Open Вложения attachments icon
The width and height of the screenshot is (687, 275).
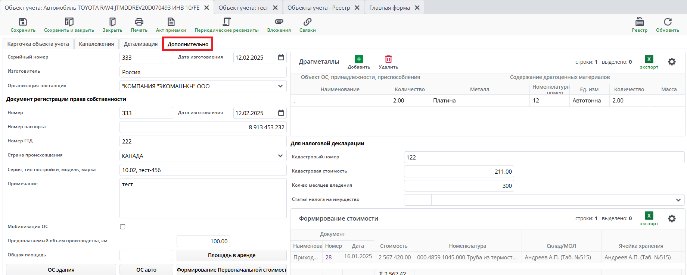(279, 22)
